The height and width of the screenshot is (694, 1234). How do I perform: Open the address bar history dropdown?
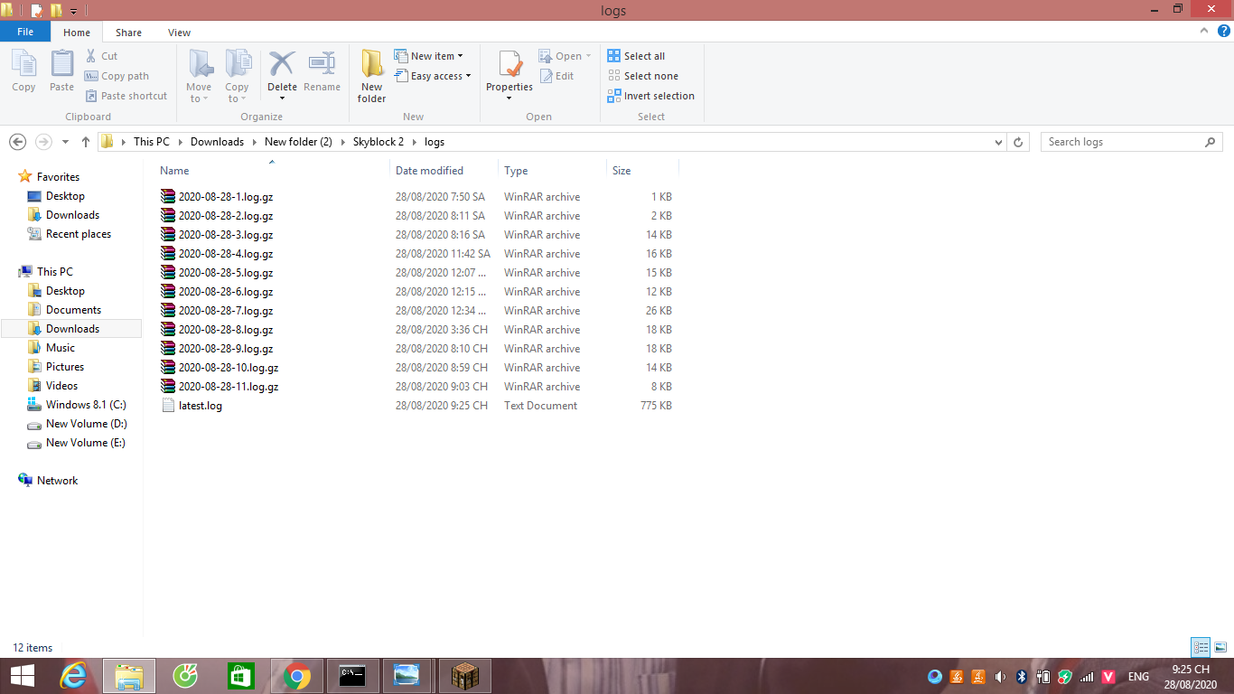click(x=998, y=142)
